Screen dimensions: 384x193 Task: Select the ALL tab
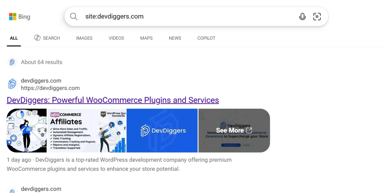pyautogui.click(x=14, y=38)
